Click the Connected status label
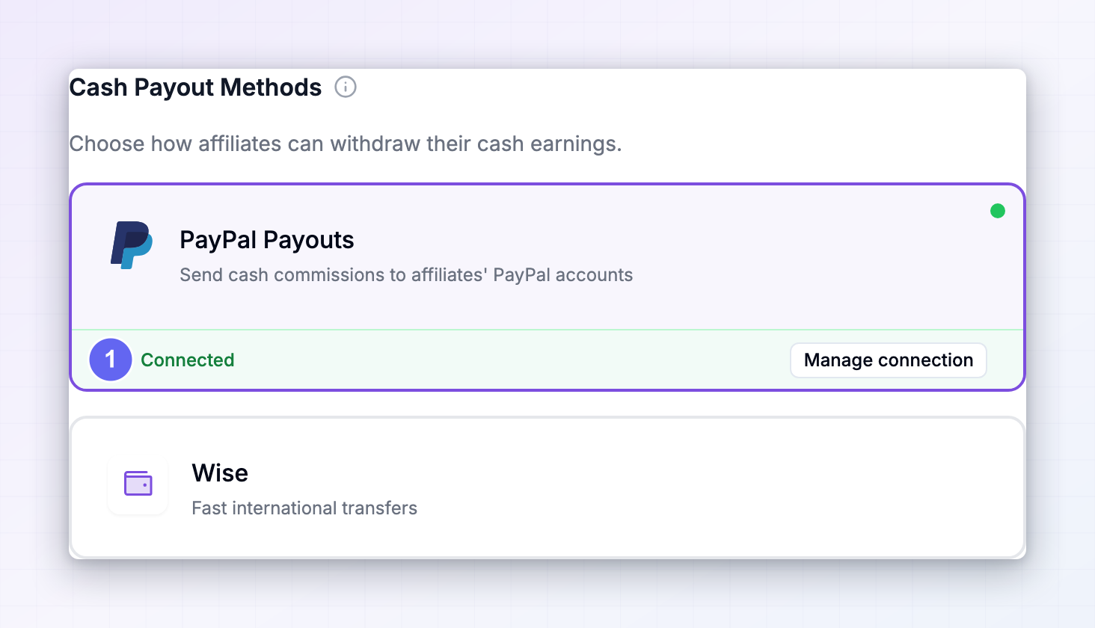 (x=188, y=360)
